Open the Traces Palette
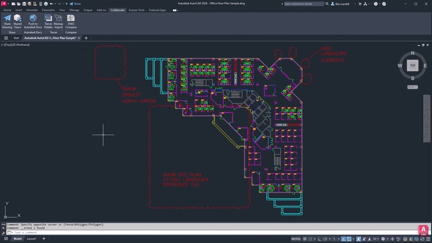 click(48, 19)
